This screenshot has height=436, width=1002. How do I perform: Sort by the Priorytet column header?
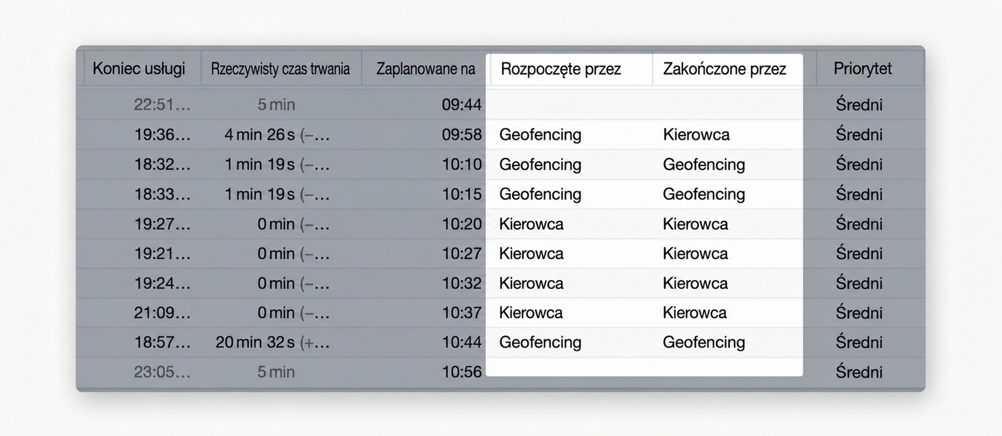coord(863,68)
